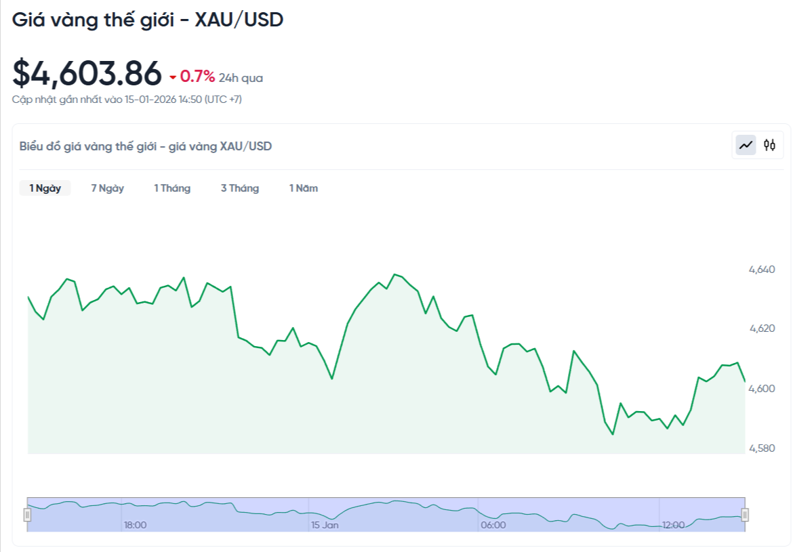793x552 pixels.
Task: Click the Giá vàng thế giới - XAU/USD heading
Action: [148, 20]
